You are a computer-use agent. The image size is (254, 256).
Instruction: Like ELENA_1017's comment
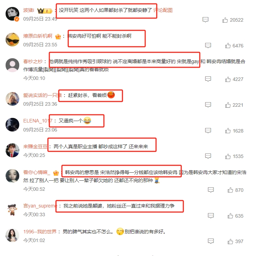pos(228,131)
